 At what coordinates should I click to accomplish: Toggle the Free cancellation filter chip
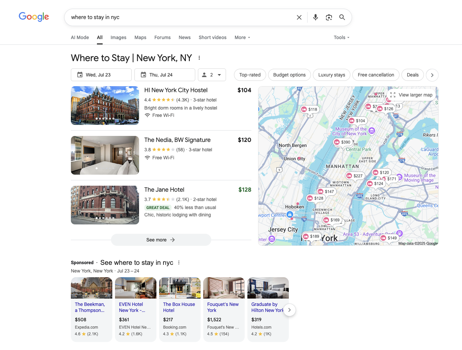(376, 75)
